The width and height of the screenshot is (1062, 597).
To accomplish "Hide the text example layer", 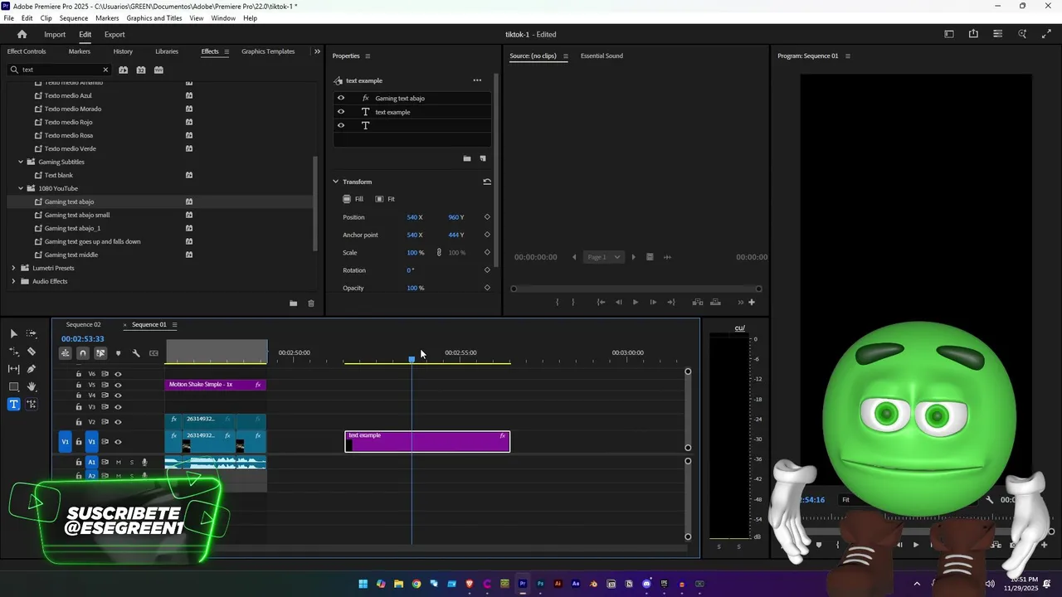I will tap(340, 112).
